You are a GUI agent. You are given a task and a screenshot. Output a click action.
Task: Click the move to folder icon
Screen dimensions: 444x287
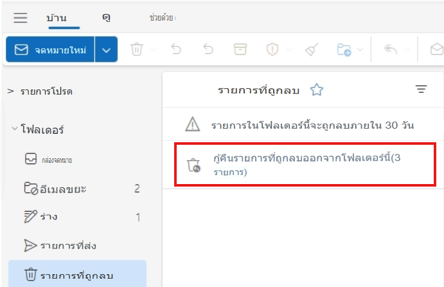(344, 50)
